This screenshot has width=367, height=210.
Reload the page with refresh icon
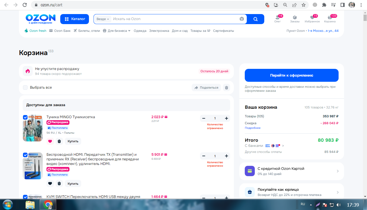click(x=25, y=5)
